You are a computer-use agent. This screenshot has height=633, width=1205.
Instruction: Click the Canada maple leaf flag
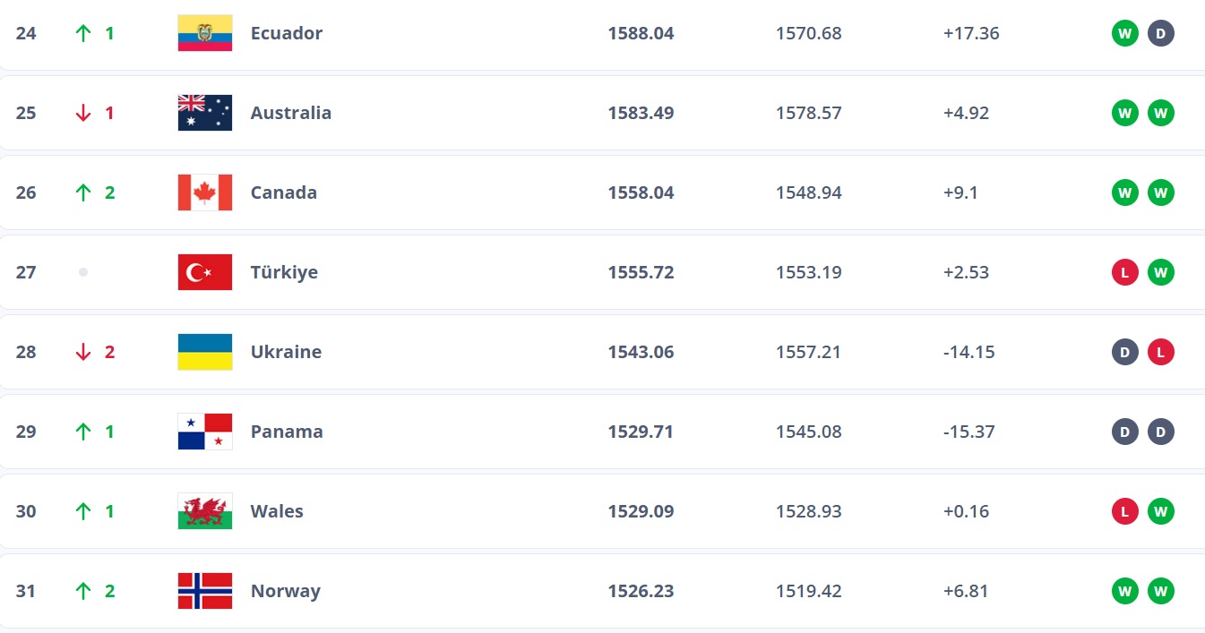tap(205, 192)
